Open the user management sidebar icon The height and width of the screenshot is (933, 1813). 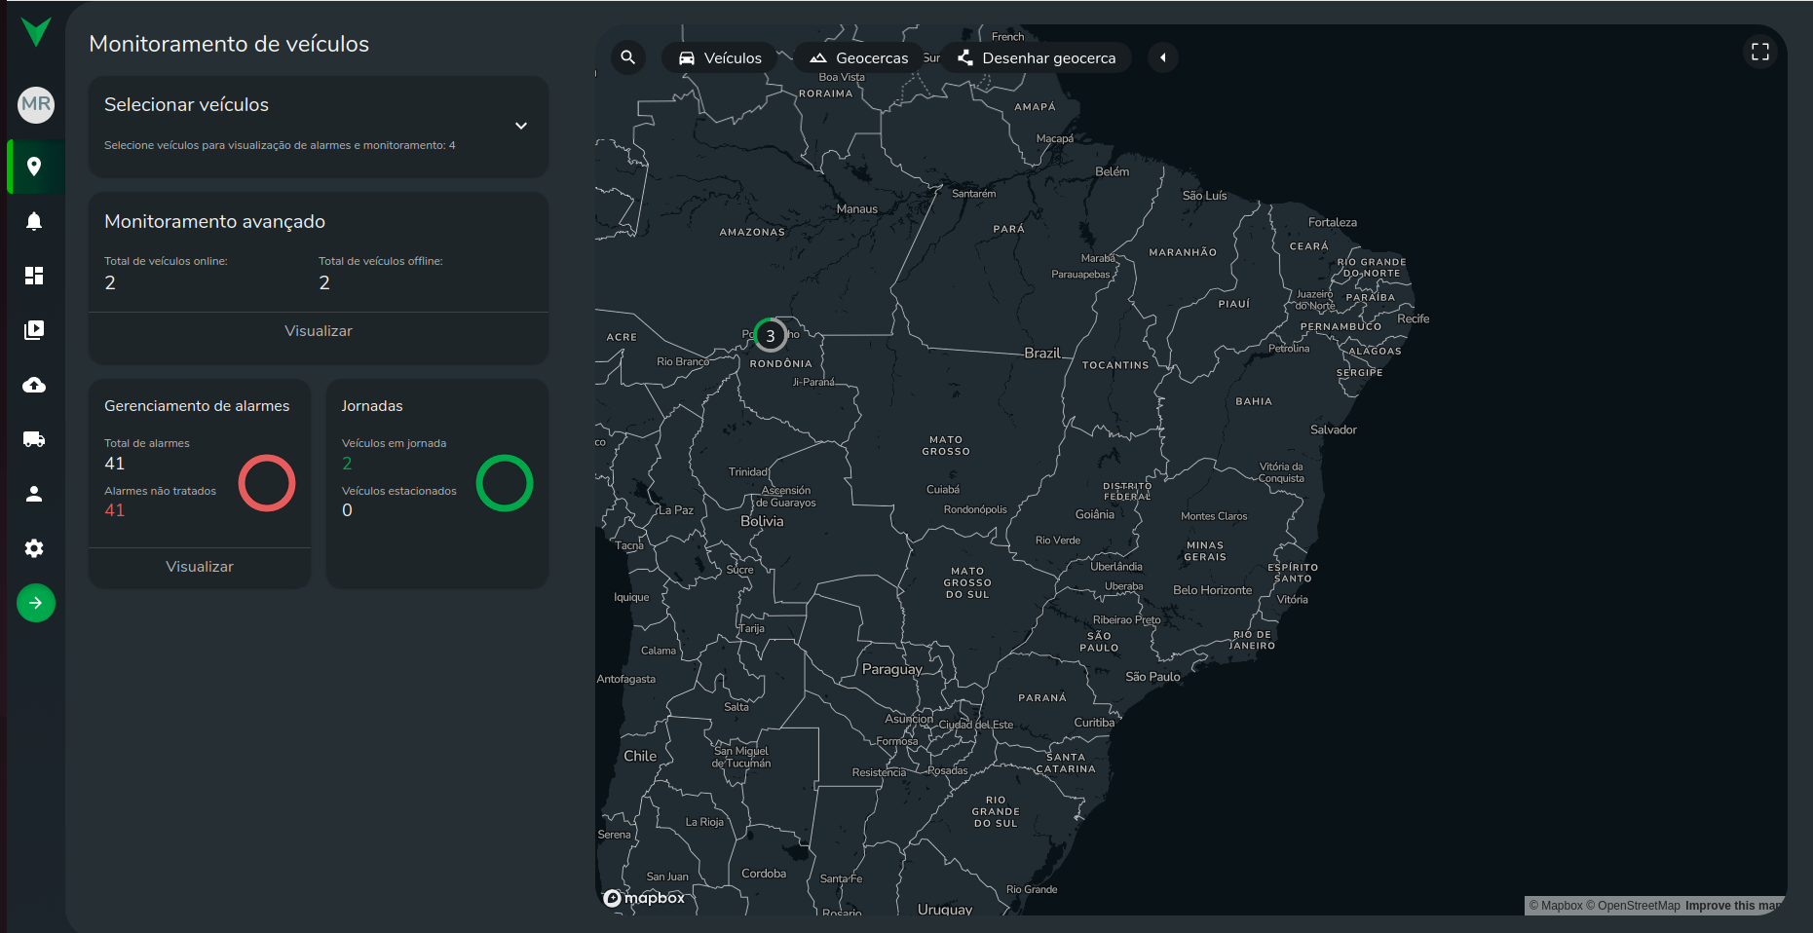point(35,494)
